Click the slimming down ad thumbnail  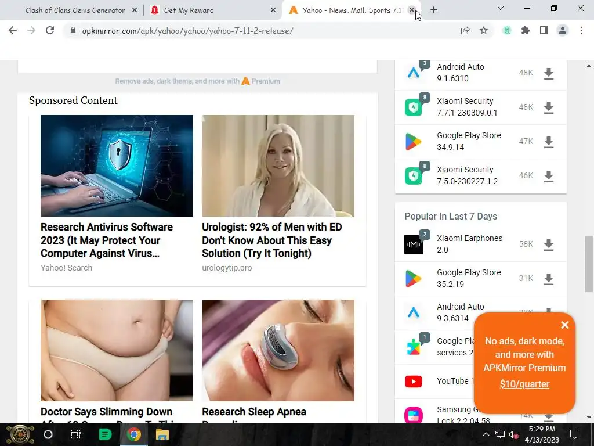117,350
